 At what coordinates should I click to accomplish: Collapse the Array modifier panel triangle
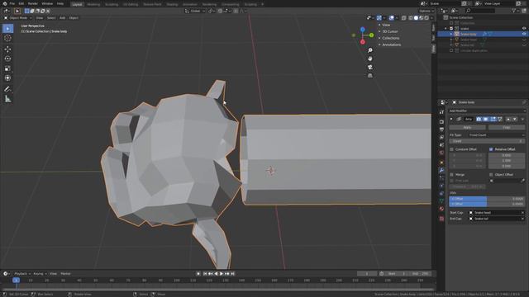(x=451, y=119)
